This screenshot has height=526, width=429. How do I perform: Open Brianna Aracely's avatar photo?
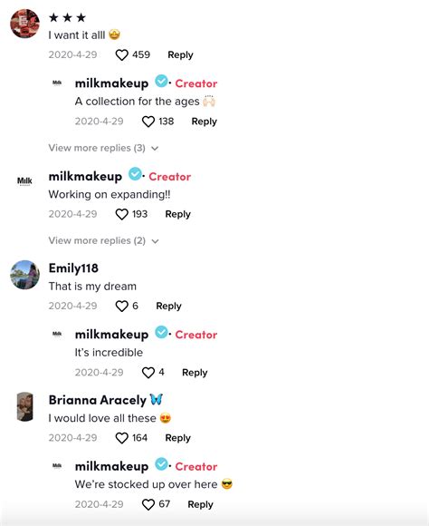pos(24,406)
